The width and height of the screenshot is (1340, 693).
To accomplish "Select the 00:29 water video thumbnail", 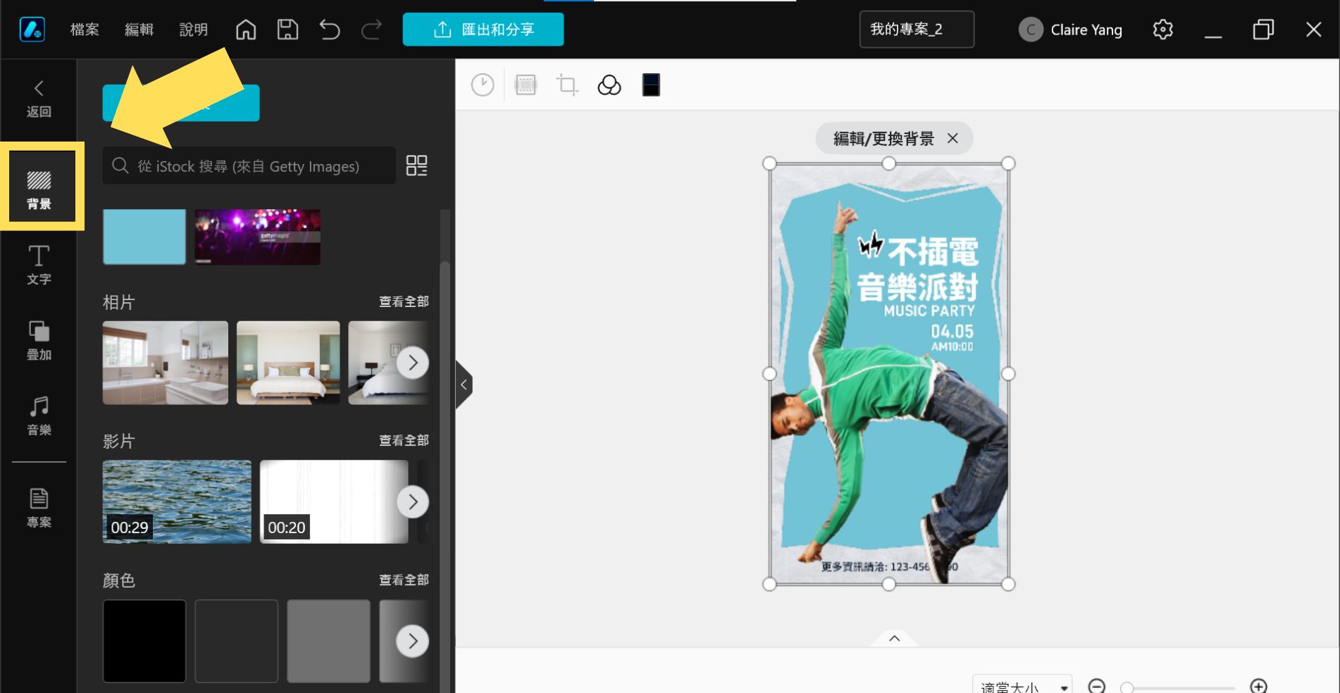I will (177, 501).
